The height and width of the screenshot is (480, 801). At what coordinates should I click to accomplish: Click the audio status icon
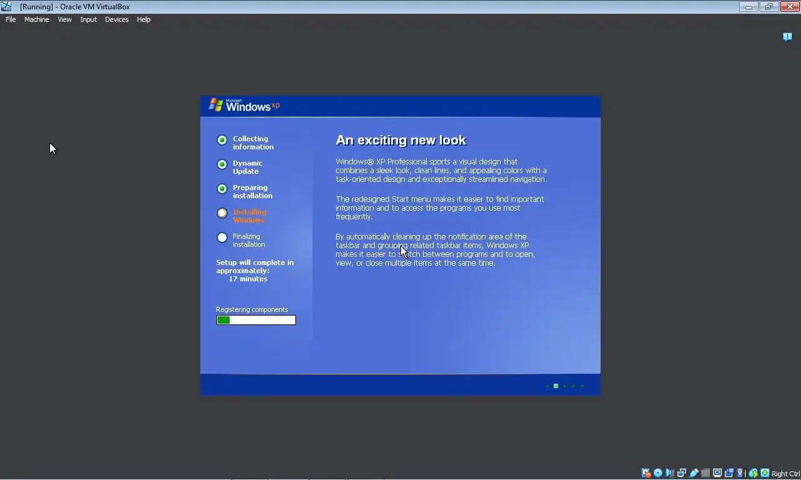670,473
